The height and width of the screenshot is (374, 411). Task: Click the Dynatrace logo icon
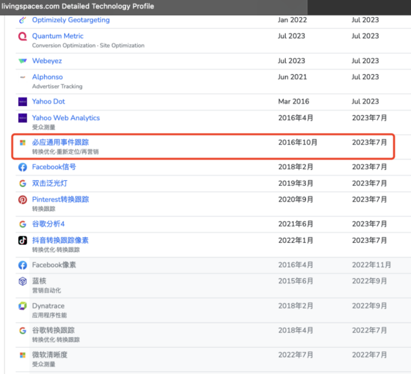point(22,306)
